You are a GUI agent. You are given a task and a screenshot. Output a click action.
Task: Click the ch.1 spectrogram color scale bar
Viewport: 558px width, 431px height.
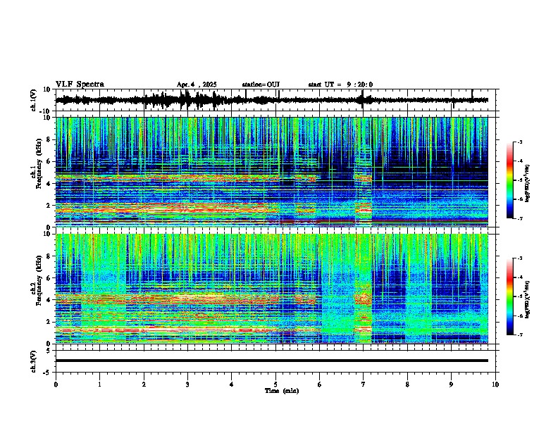pos(509,180)
